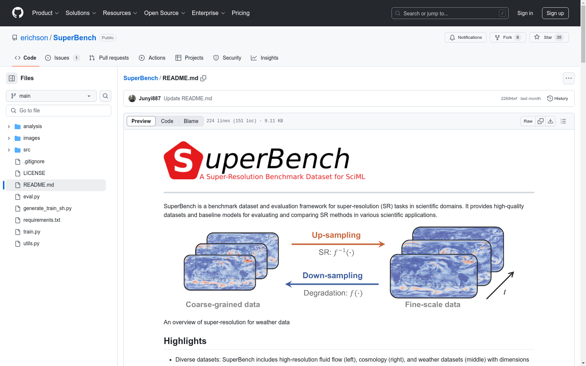View the file History

pos(557,98)
